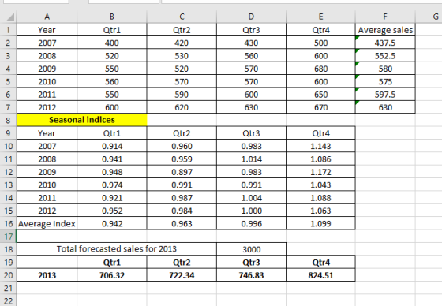Select the average sales value 575
This screenshot has width=442, height=306.
(385, 82)
